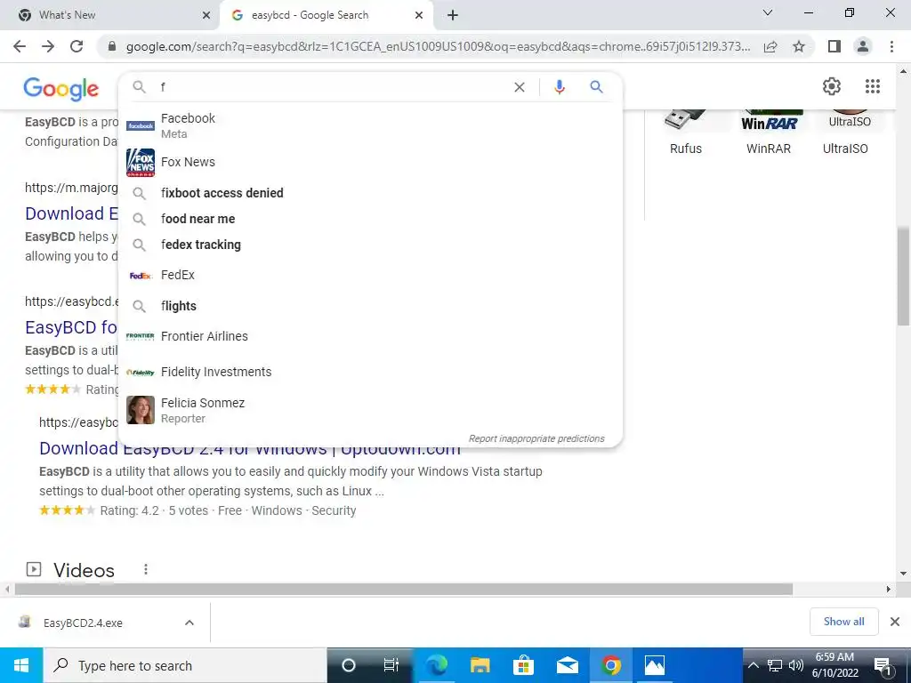Open WinRAR related search thumbnail
The height and width of the screenshot is (683, 911).
click(768, 132)
